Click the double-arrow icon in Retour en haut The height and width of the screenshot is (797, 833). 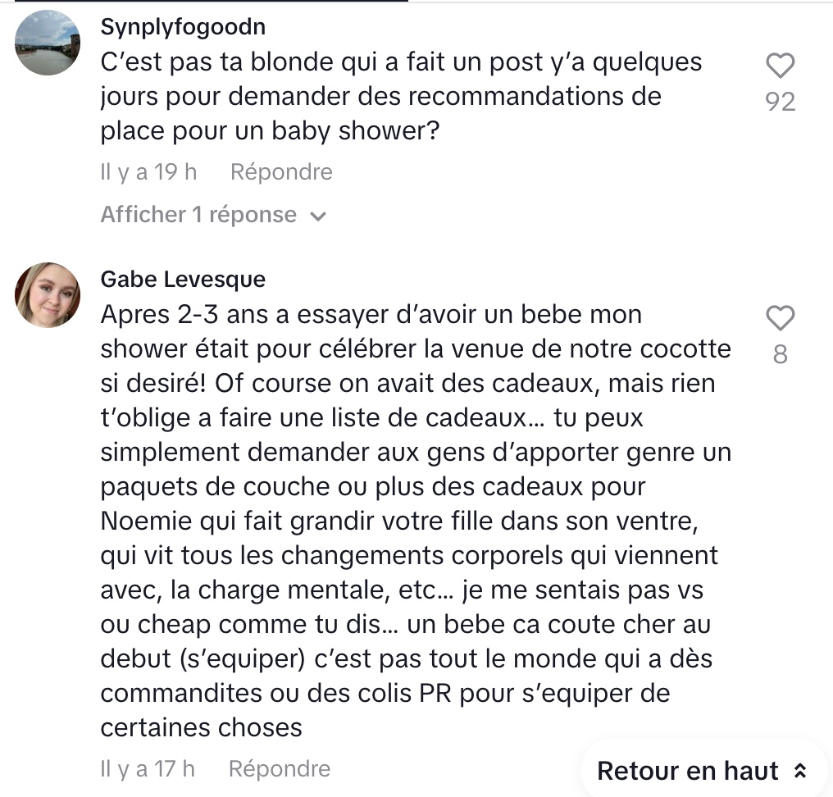[x=801, y=771]
